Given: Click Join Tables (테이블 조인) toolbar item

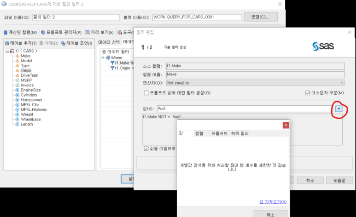Looking at the screenshot, I should click(x=76, y=43).
